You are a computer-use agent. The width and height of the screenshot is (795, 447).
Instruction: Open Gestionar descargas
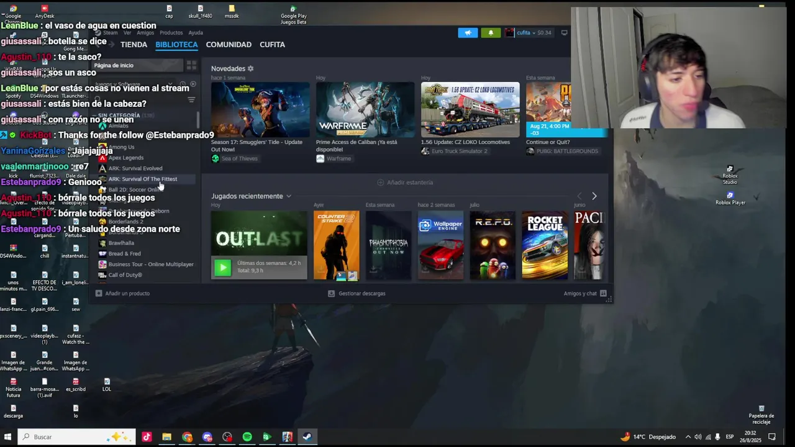[362, 293]
